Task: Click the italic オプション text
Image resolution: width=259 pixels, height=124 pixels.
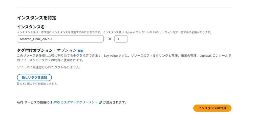Action: pos(67,50)
